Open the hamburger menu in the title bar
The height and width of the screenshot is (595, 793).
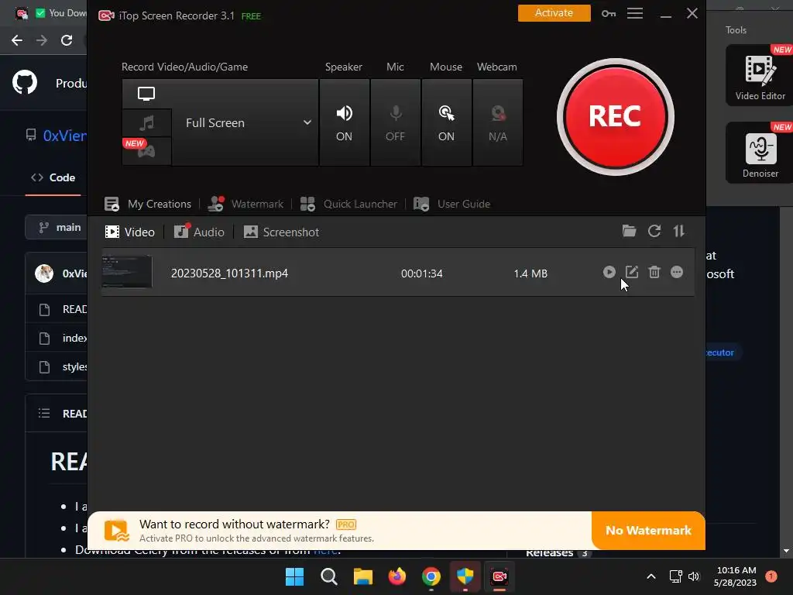tap(635, 13)
